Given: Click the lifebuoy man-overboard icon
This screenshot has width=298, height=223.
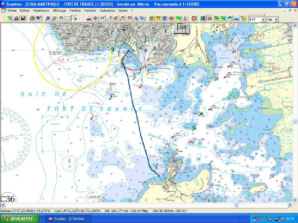Looking at the screenshot, I should click(193, 18).
